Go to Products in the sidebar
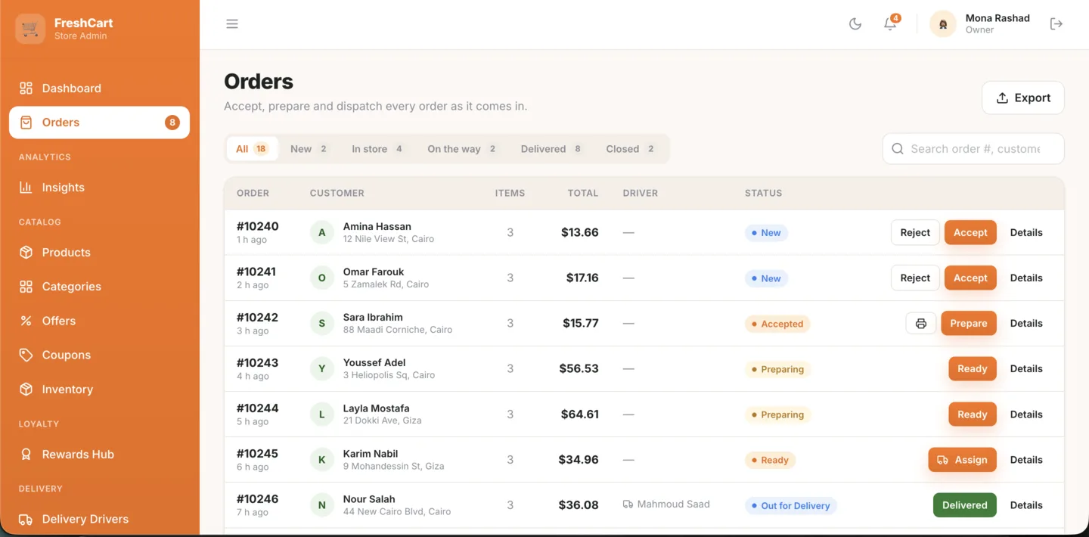 (99, 253)
